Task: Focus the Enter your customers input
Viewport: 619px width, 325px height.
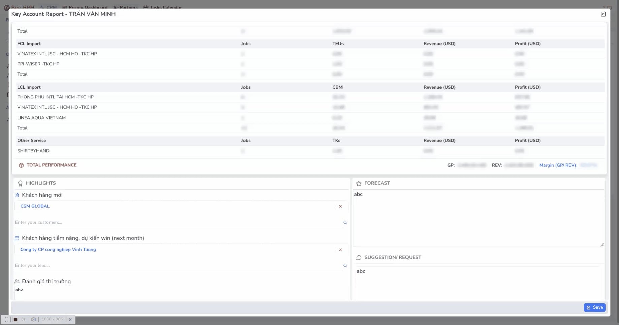Action: point(175,222)
